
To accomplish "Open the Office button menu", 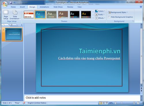I will coord(5,4).
